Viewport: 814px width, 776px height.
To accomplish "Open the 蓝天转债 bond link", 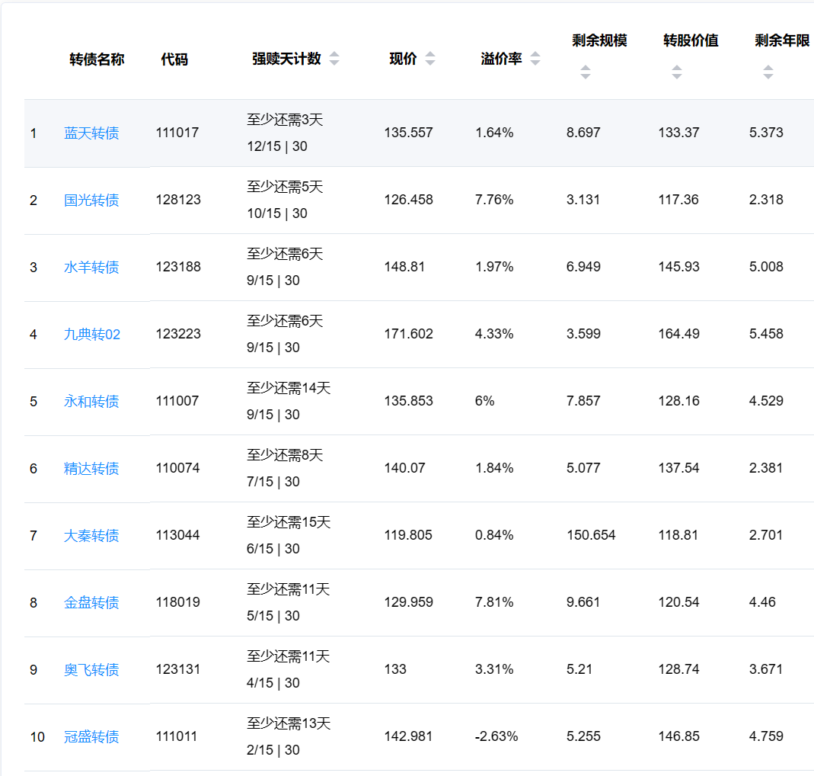I will 91,133.
